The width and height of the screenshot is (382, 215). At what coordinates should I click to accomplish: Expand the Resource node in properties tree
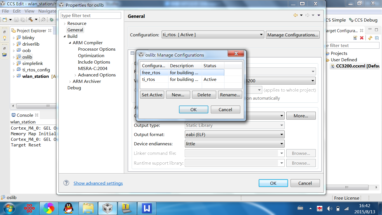tap(65, 24)
